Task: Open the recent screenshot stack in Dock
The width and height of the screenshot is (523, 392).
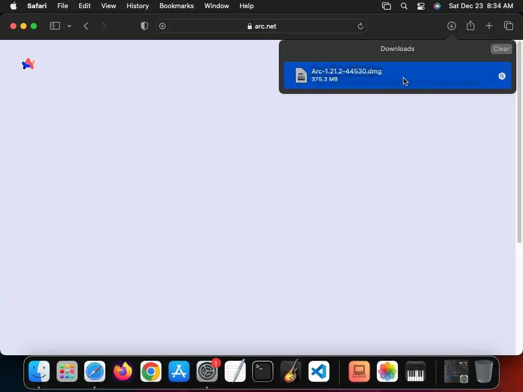Action: click(x=456, y=372)
